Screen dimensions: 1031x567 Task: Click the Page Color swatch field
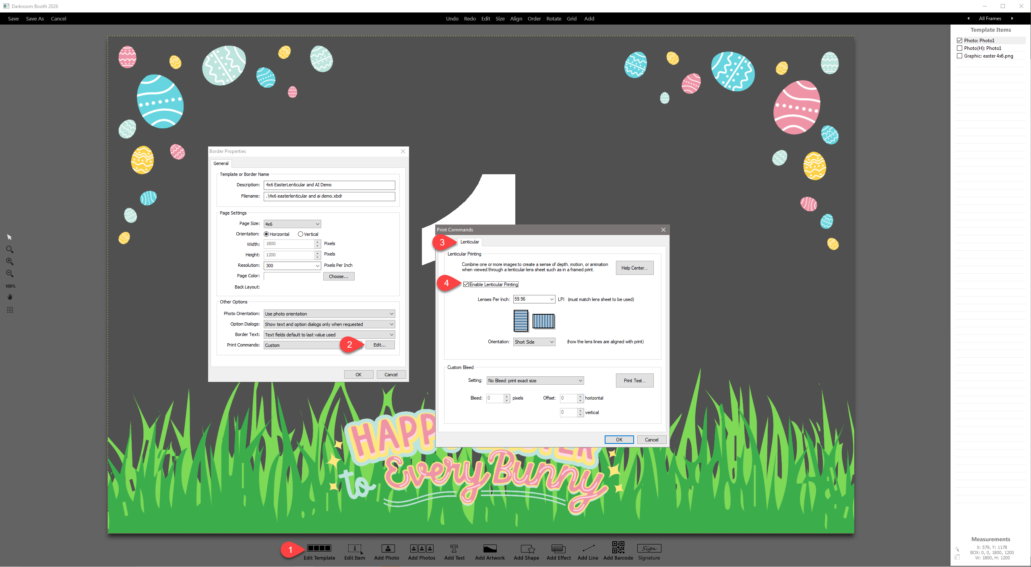(292, 276)
